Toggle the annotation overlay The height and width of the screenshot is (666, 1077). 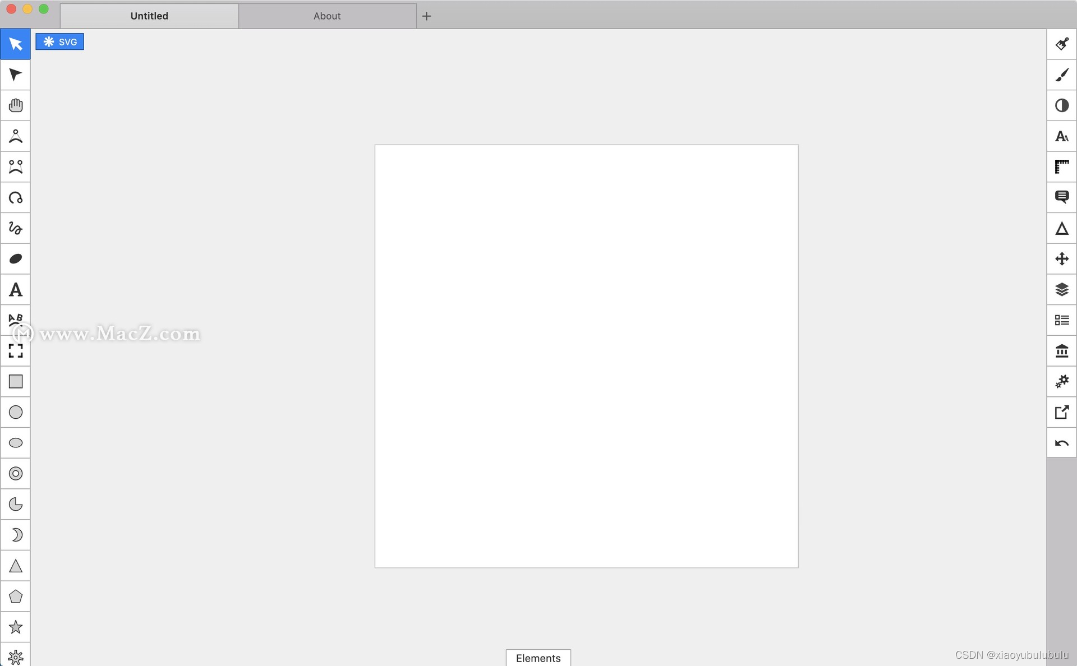1062,197
